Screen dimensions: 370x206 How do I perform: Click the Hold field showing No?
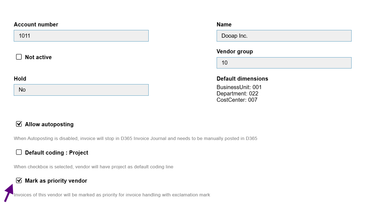tap(81, 90)
